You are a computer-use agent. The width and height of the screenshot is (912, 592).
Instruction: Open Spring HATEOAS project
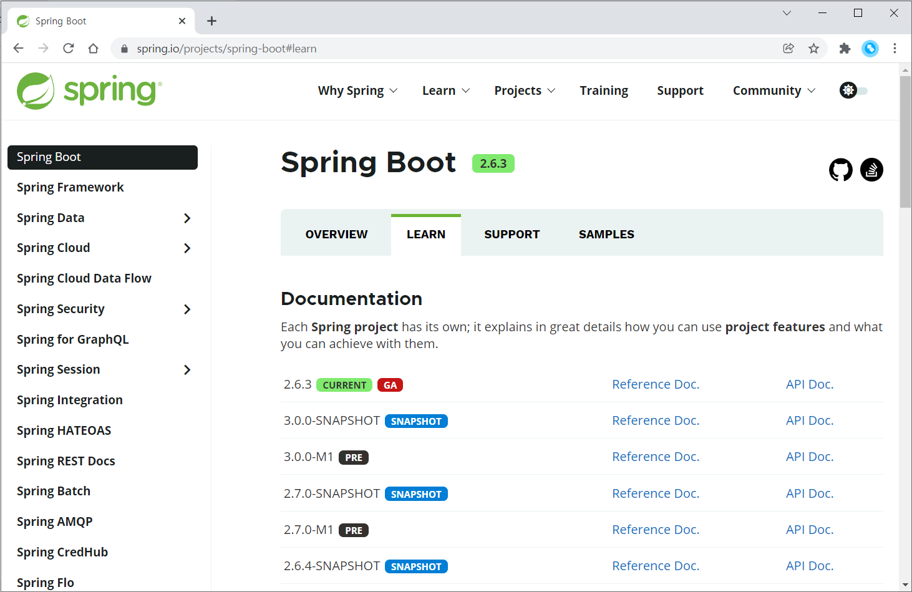coord(64,430)
